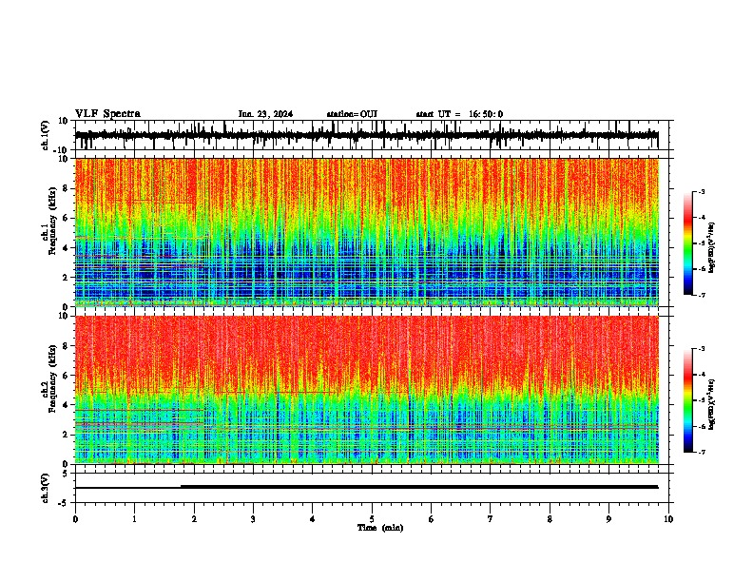Click the "-4" label on ch.2 colorbar
This screenshot has height=582, width=753.
click(701, 375)
